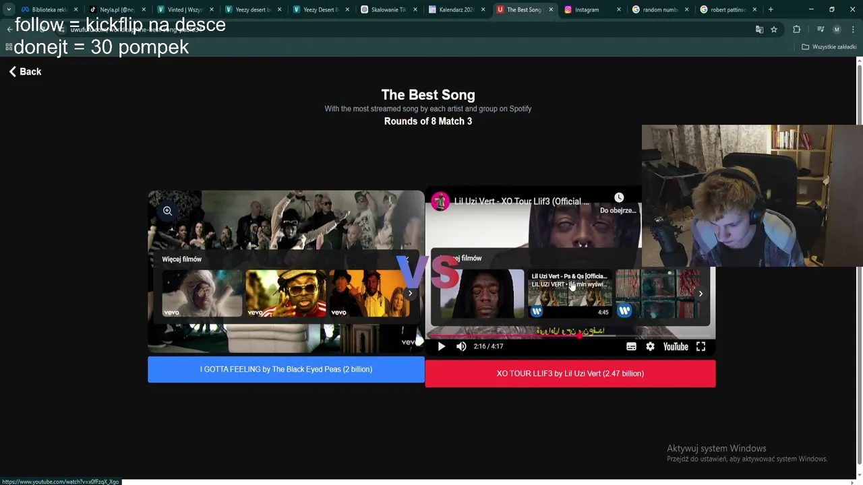Image resolution: width=863 pixels, height=485 pixels.
Task: Open the apps grid shortcut in the bookmarks bar
Action: pyautogui.click(x=9, y=46)
